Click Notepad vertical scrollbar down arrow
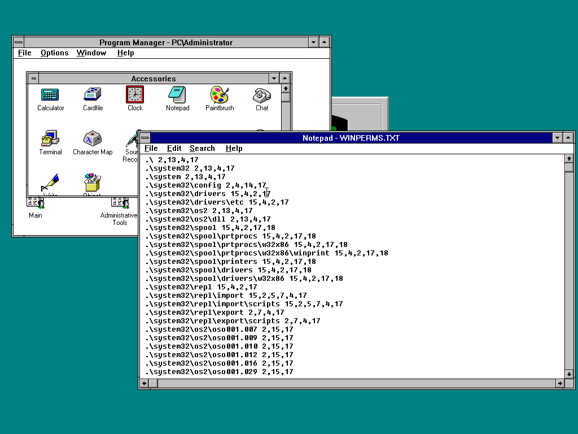This screenshot has height=434, width=578. (569, 374)
